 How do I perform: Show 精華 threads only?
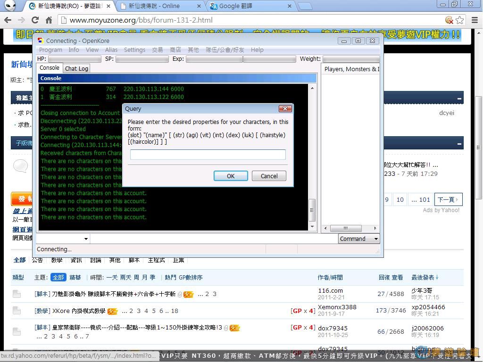75,277
